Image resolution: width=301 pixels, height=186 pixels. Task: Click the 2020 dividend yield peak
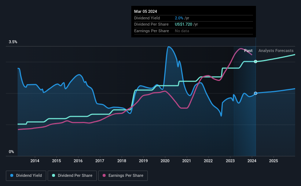pos(169,47)
